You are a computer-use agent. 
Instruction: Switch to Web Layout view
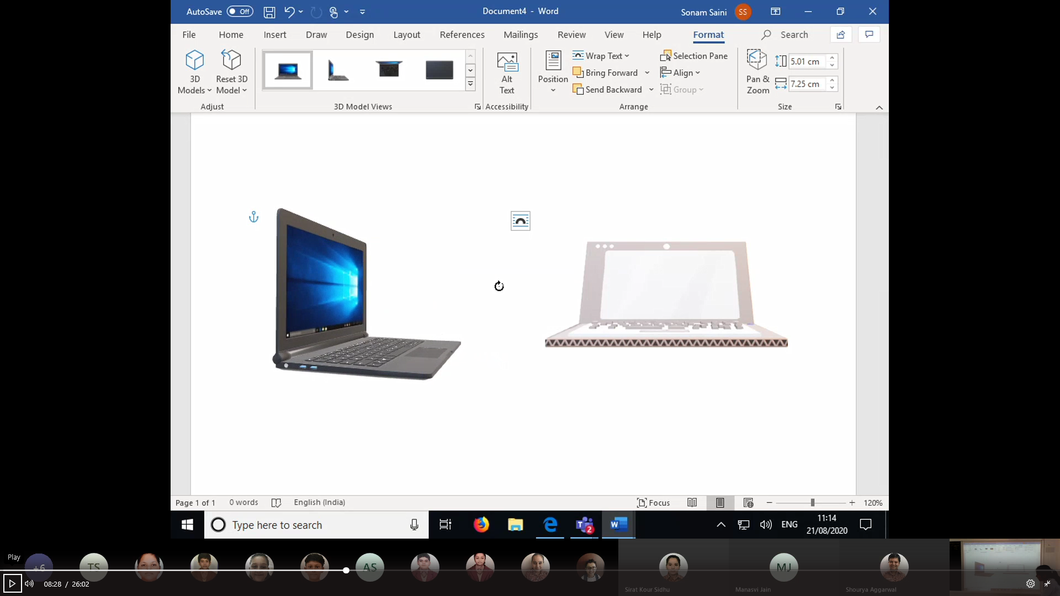pos(748,503)
